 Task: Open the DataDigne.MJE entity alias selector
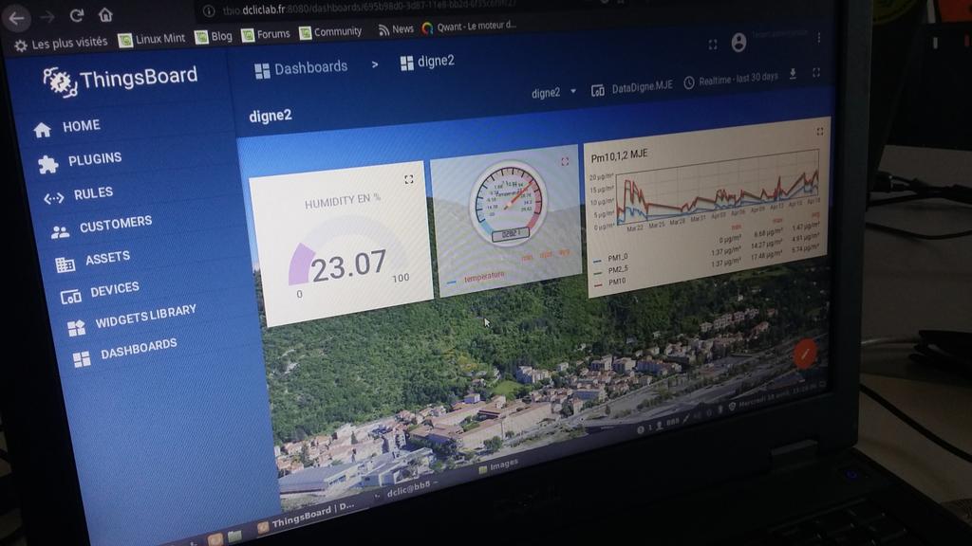[x=631, y=88]
